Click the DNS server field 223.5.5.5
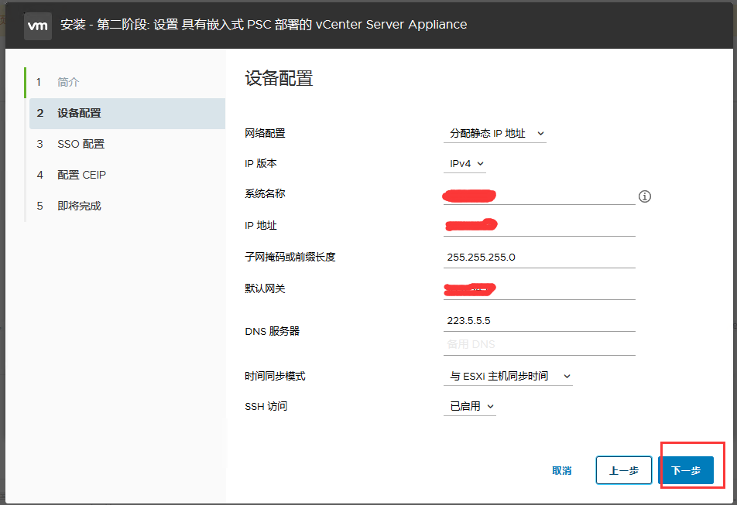 539,321
